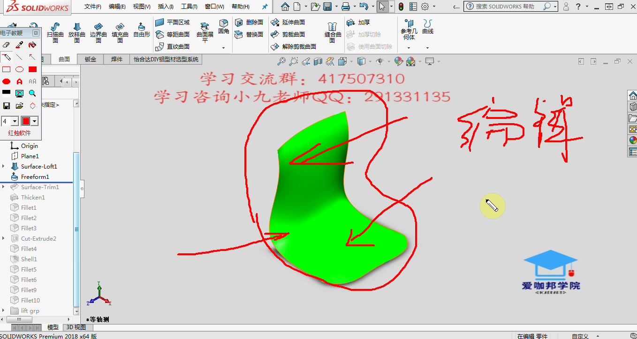Image resolution: width=637 pixels, height=339 pixels.
Task: Toggle the Select arrow cursor tool
Action: (x=382, y=7)
